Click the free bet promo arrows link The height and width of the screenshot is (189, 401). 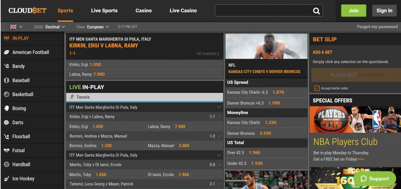pyautogui.click(x=361, y=159)
